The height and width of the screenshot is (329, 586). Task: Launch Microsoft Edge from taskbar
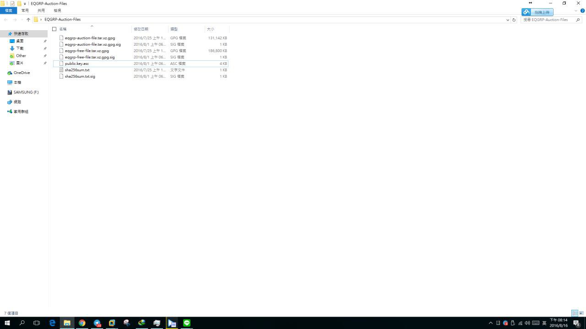(52, 323)
